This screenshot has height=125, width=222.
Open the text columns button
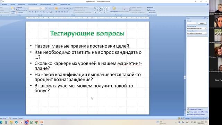tap(68, 12)
